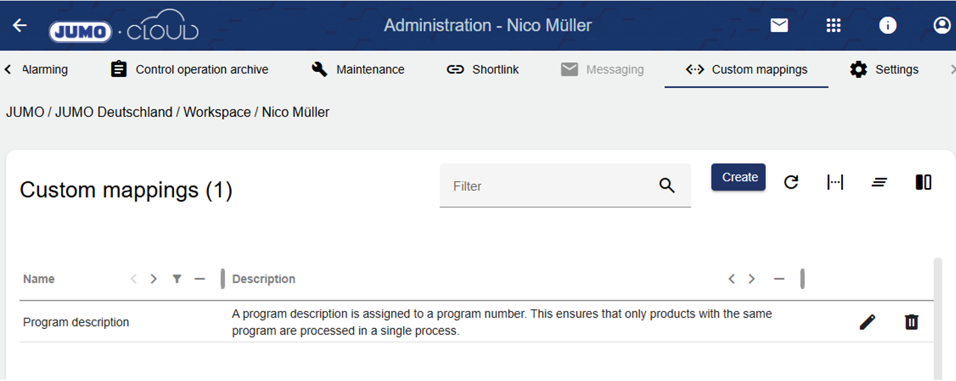Click the column width fit icon
The width and height of the screenshot is (956, 381).
835,183
